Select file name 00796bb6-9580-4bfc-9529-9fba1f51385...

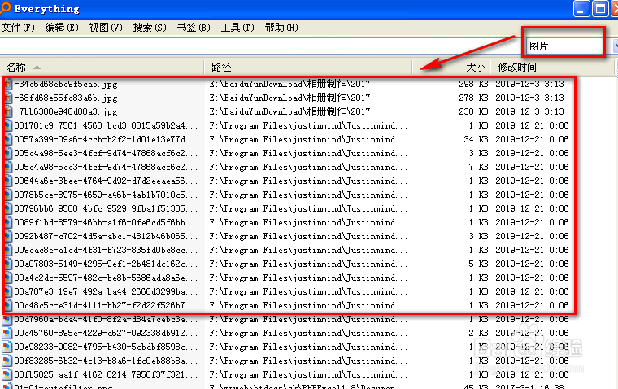[x=106, y=208]
